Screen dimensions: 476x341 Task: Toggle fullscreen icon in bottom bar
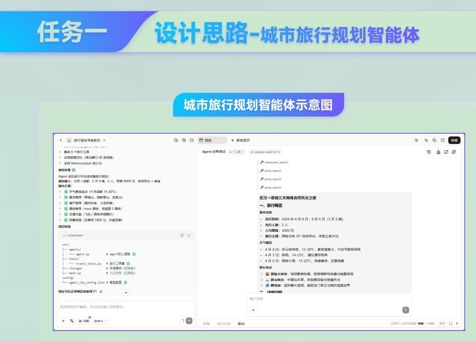point(450,324)
